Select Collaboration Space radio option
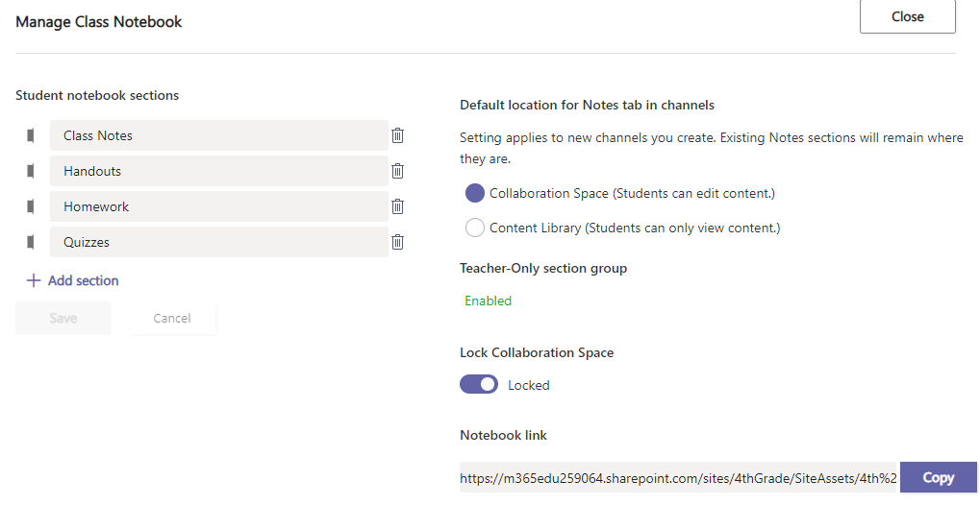 click(x=474, y=193)
